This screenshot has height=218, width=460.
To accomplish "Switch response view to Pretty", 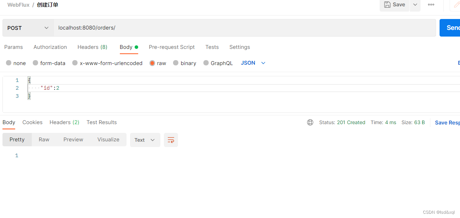I will pyautogui.click(x=17, y=140).
